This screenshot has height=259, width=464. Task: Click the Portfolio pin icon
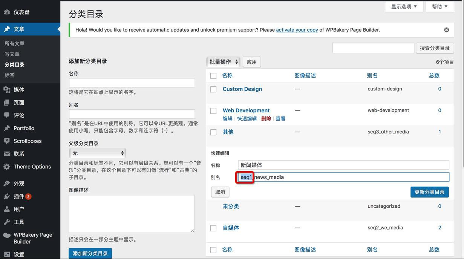(7, 128)
